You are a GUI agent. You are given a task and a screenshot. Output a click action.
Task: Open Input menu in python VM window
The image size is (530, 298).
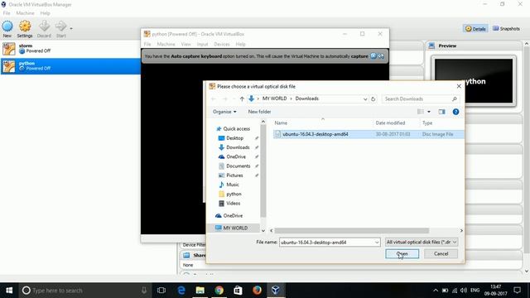point(202,44)
